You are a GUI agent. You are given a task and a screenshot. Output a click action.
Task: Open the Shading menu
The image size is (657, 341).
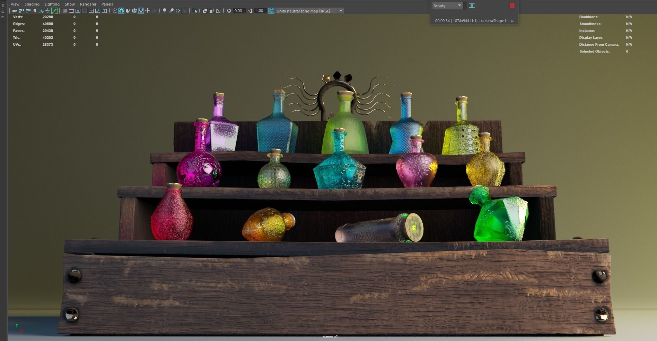[x=32, y=4]
